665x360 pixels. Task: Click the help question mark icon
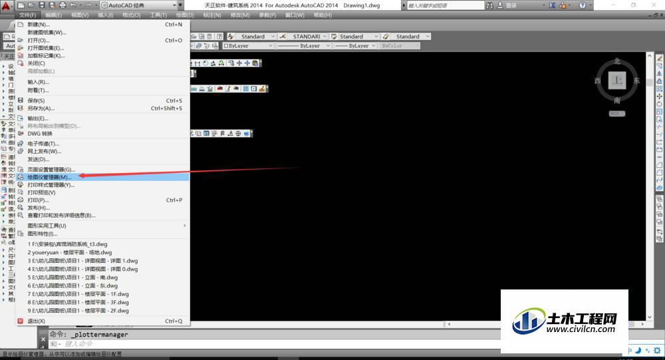point(583,5)
